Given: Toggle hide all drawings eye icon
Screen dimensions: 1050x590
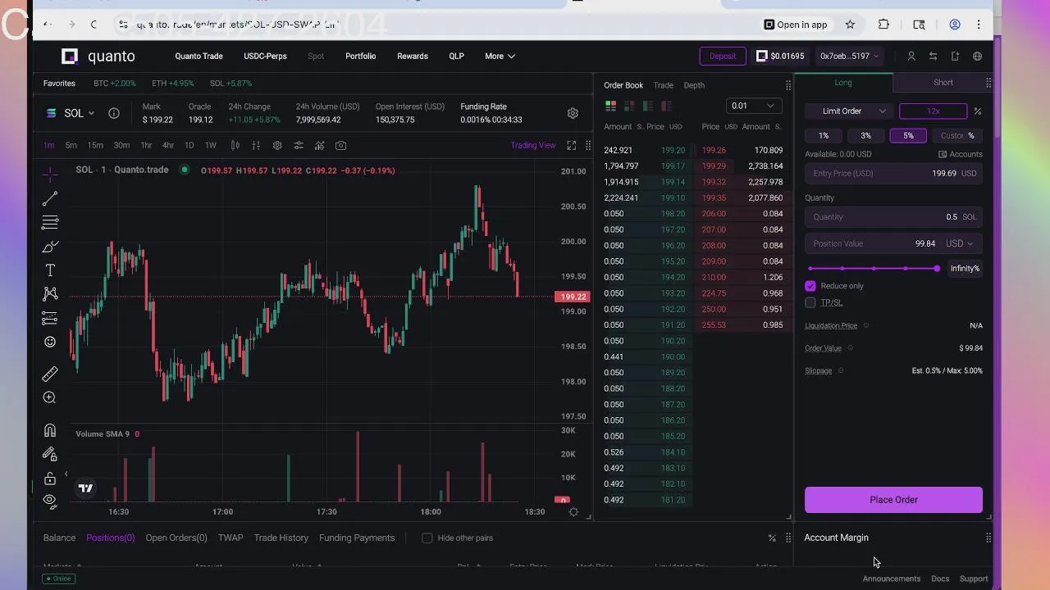Looking at the screenshot, I should 50,501.
